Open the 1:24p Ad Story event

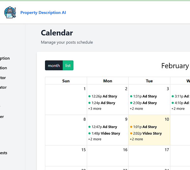(104, 103)
